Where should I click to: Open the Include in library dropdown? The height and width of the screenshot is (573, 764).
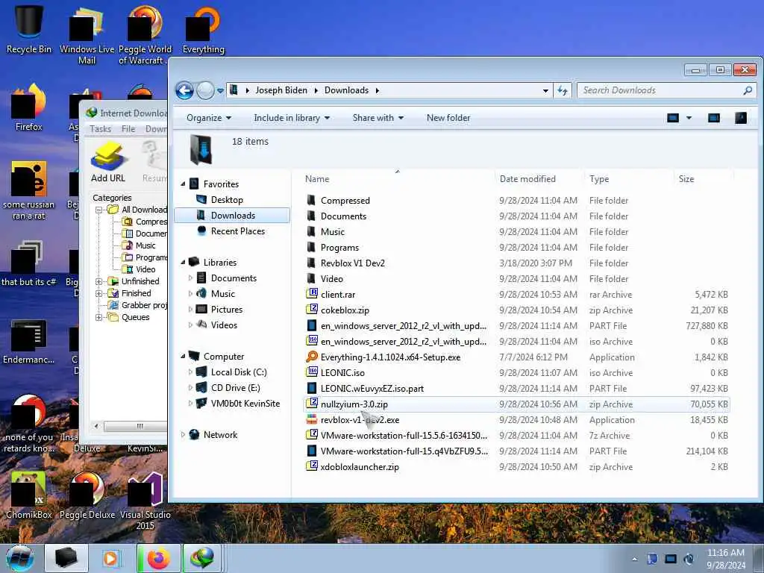tap(292, 118)
